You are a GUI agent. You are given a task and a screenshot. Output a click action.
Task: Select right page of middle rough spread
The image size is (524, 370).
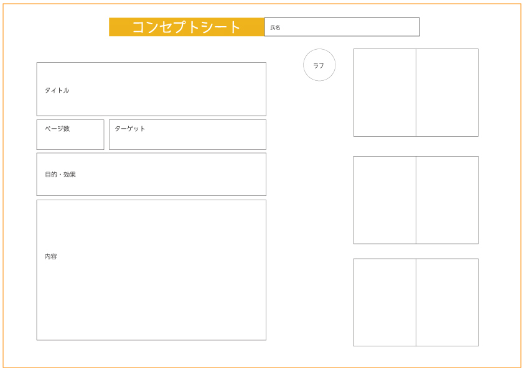(447, 200)
